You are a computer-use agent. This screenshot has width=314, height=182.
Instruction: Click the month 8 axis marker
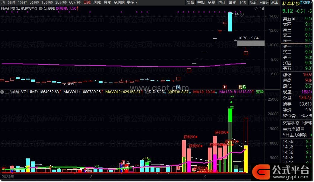(x=91, y=177)
